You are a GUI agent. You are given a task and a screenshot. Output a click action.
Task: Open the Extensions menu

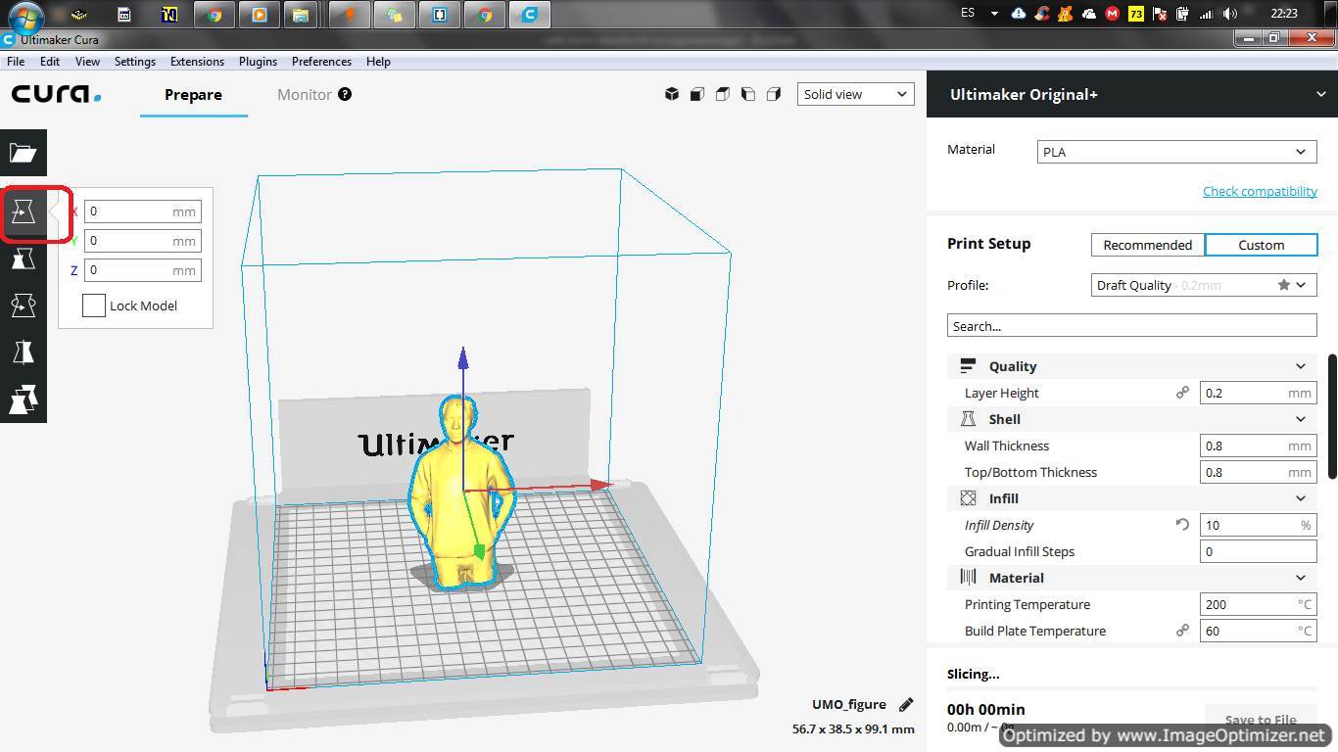197,61
